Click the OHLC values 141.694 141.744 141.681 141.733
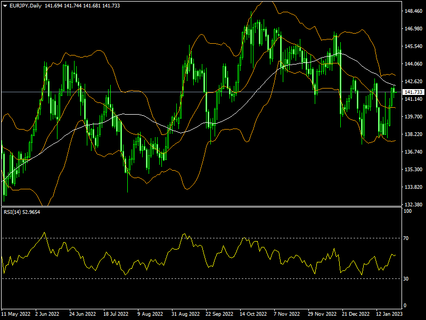This screenshot has height=320, width=426. [x=82, y=6]
